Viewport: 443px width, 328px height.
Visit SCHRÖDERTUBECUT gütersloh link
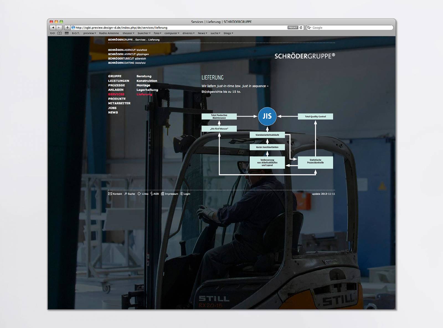coord(127,59)
